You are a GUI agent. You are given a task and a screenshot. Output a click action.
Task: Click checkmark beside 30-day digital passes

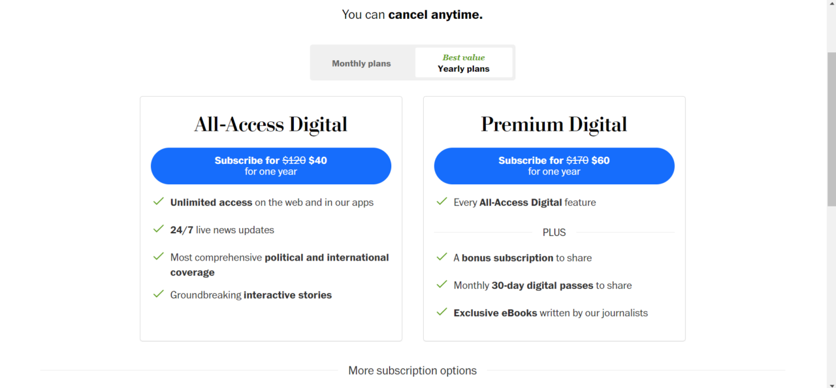[442, 285]
